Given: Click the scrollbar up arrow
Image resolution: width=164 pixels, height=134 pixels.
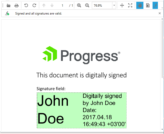Looking at the screenshot, I should click(x=162, y=19).
